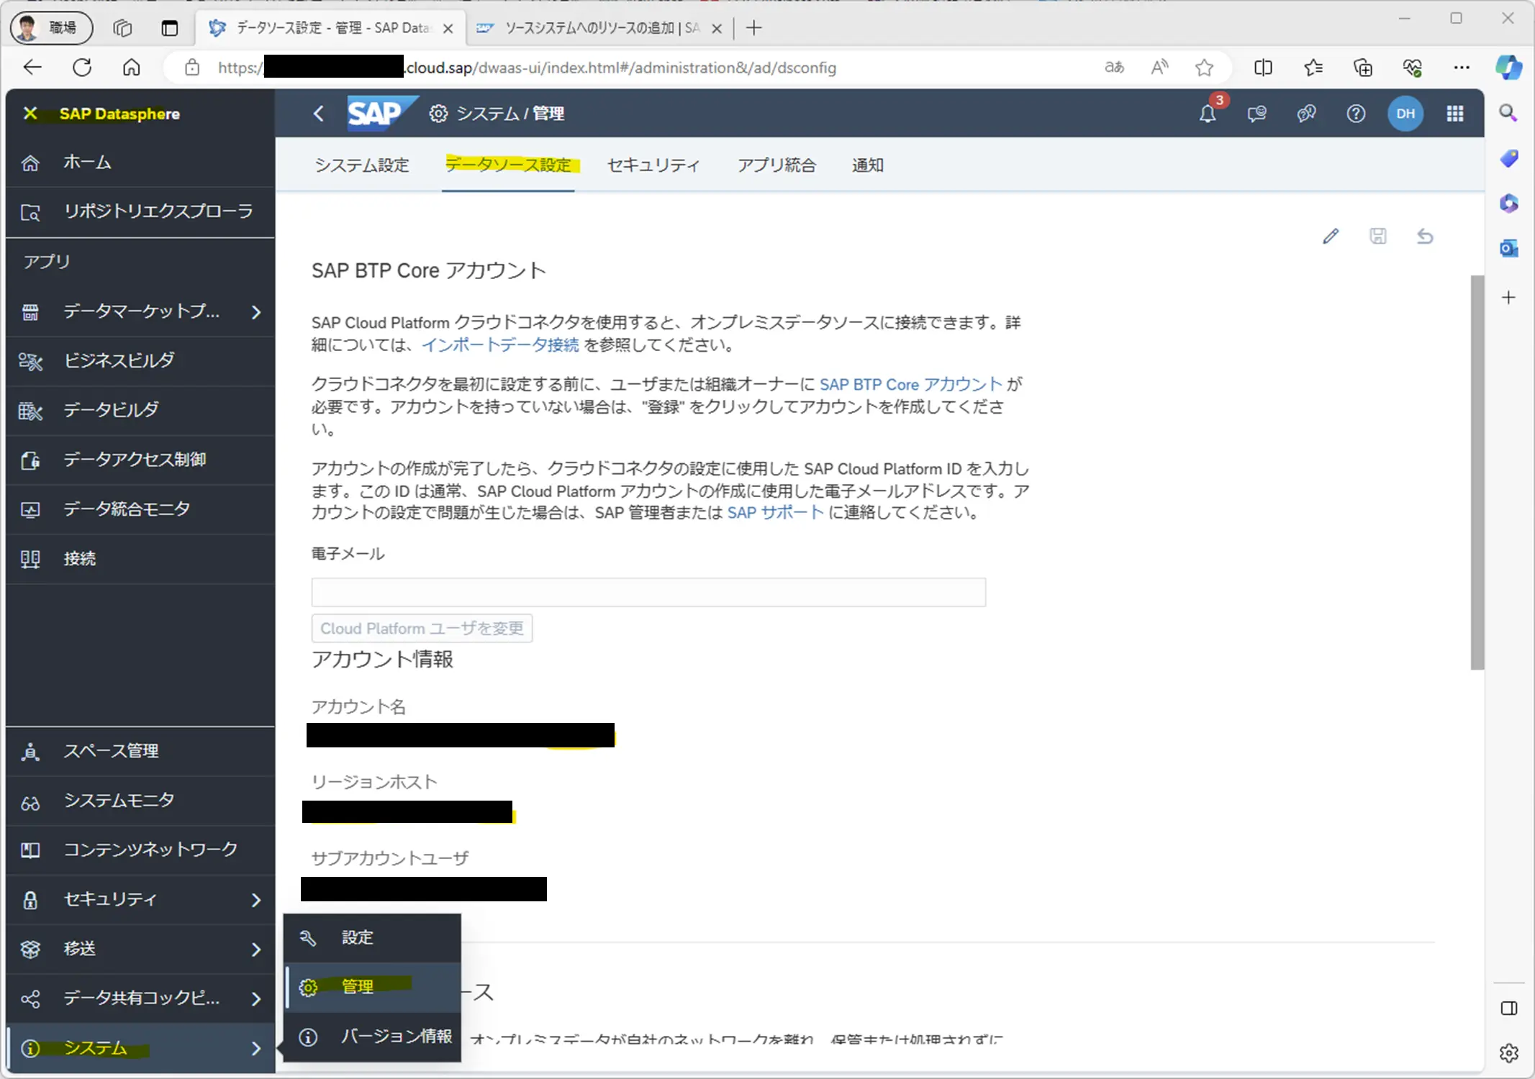Open データビルダ in side navigation
The image size is (1535, 1079).
coord(140,411)
